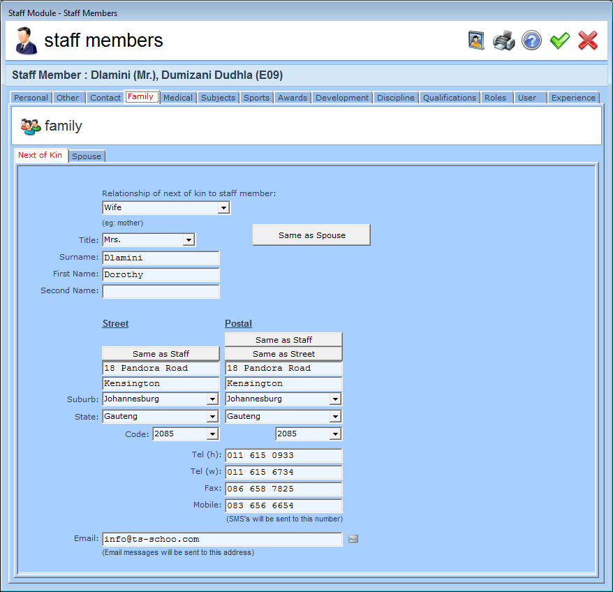Screen dimensions: 613x592
Task: Cancel using the red X icon
Action: click(588, 40)
